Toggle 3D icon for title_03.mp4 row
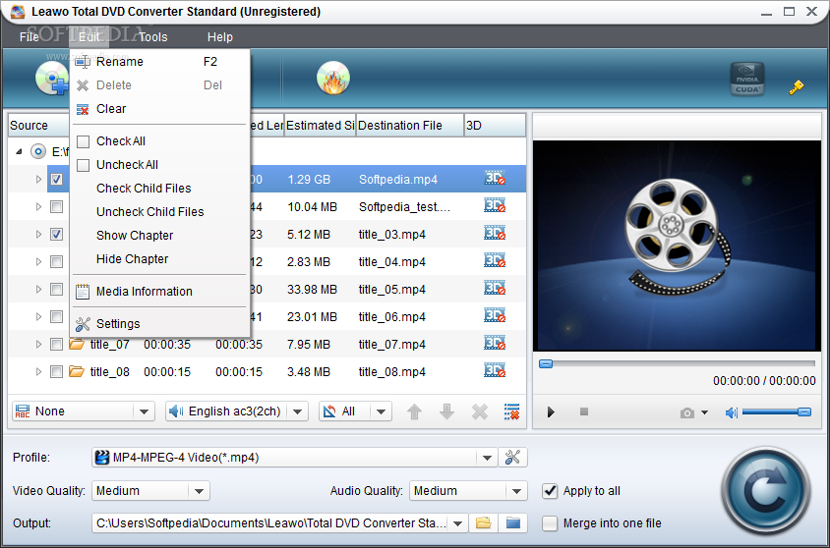Image resolution: width=830 pixels, height=548 pixels. tap(495, 233)
